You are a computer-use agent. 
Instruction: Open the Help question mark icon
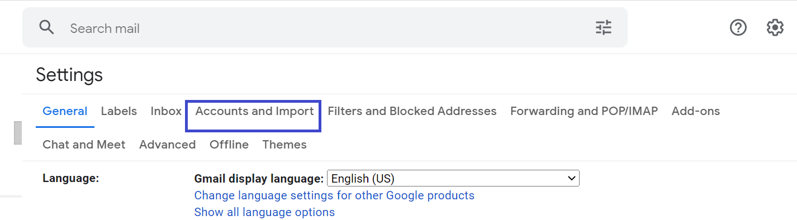click(x=738, y=27)
